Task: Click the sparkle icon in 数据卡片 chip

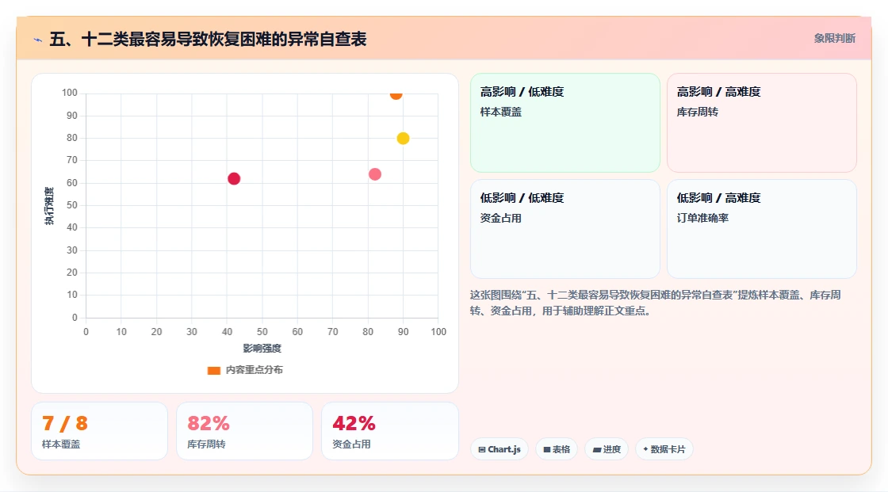Action: pyautogui.click(x=645, y=449)
